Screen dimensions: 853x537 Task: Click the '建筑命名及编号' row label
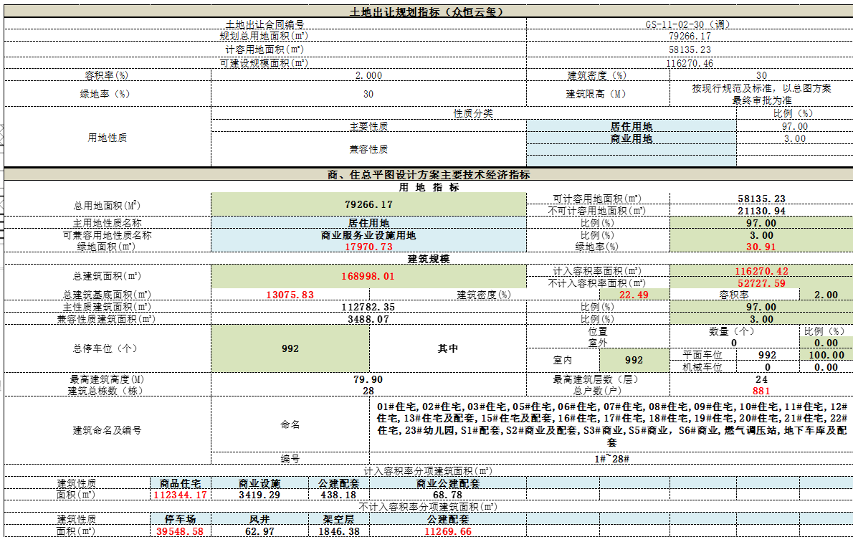click(x=108, y=430)
